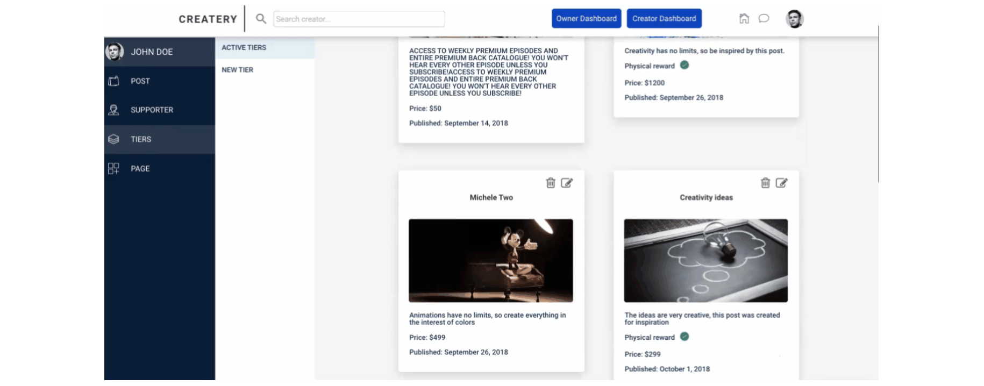Delete the Creativity ideas tier
Image resolution: width=984 pixels, height=386 pixels.
(x=766, y=183)
